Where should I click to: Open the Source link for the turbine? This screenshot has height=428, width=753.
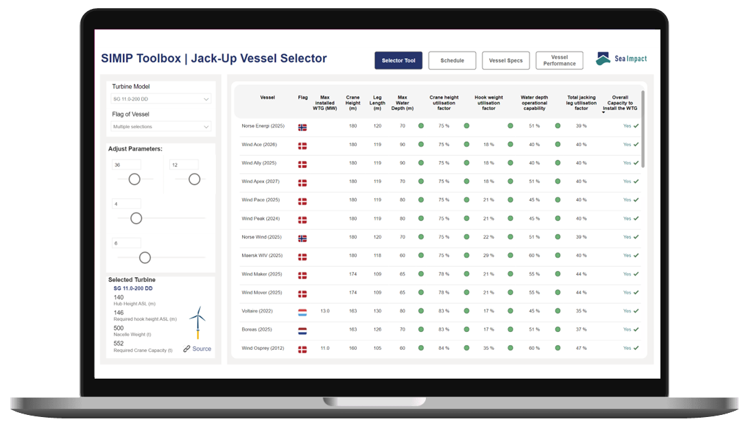(198, 349)
